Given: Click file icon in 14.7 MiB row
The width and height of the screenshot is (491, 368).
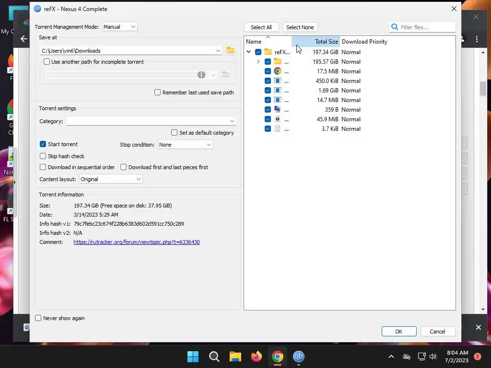Looking at the screenshot, I should pos(278,100).
